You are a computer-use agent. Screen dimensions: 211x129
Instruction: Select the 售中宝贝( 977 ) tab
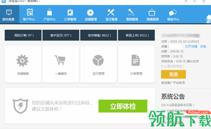tap(61, 35)
